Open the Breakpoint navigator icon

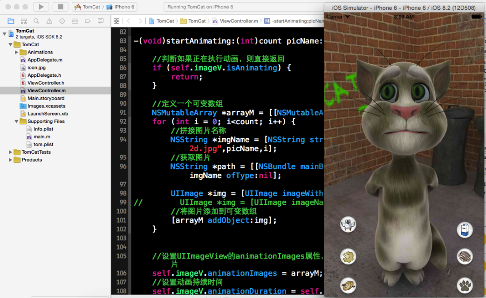[x=88, y=21]
